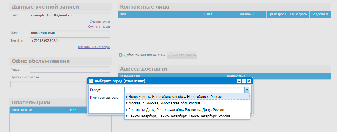Click the E-mail column header in Контактные лица
Image resolution: width=337 pixels, height=132 pixels.
220,14
